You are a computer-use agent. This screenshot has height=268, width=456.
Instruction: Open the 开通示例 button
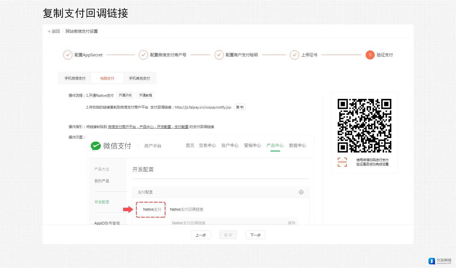pos(125,95)
